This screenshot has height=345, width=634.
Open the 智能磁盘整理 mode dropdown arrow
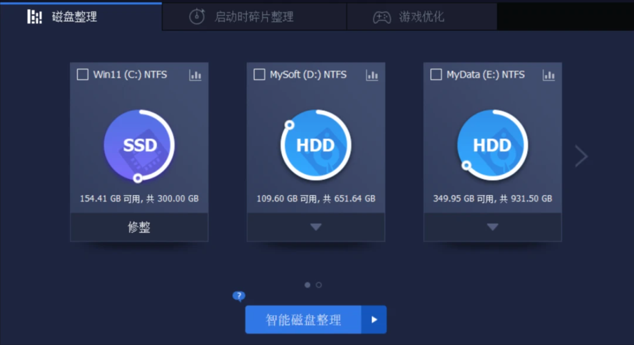(x=374, y=319)
